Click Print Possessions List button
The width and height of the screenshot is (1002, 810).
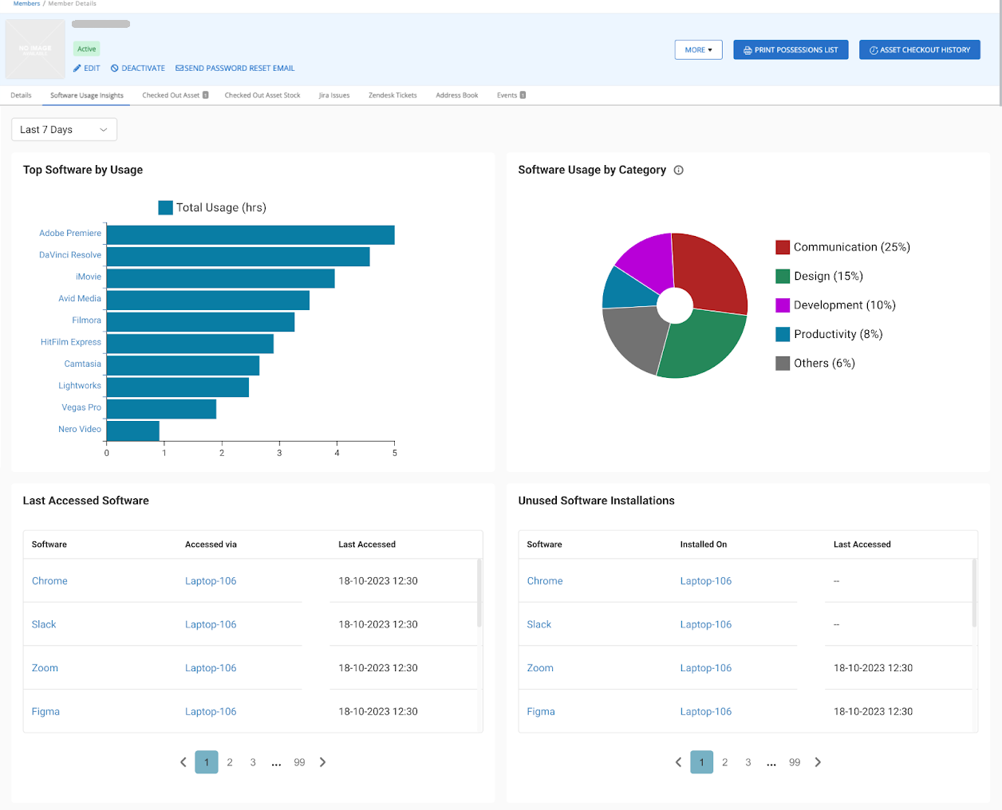791,50
